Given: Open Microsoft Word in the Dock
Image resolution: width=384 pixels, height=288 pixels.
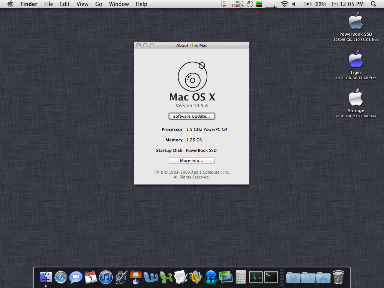Looking at the screenshot, I should tap(151, 277).
